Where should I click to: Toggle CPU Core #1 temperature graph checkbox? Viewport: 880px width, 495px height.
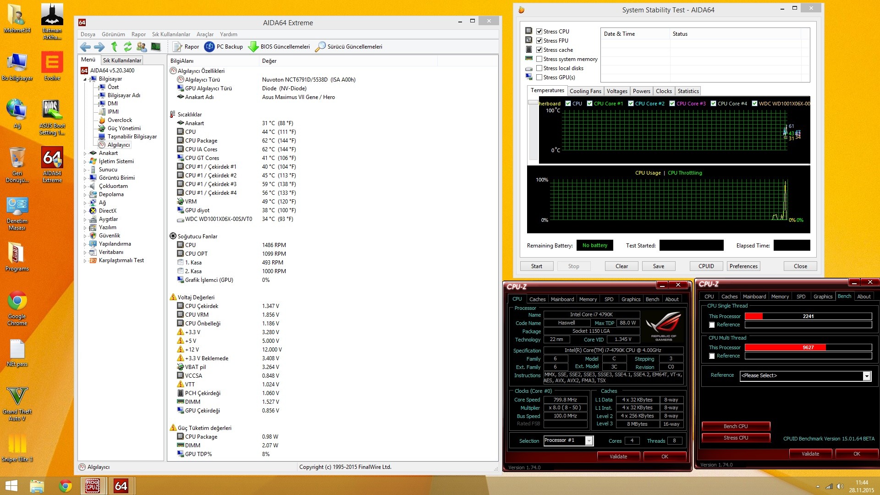point(590,104)
